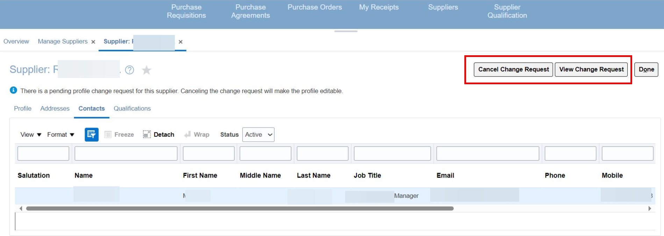Open the Addresses subtab
The width and height of the screenshot is (664, 236).
[55, 108]
